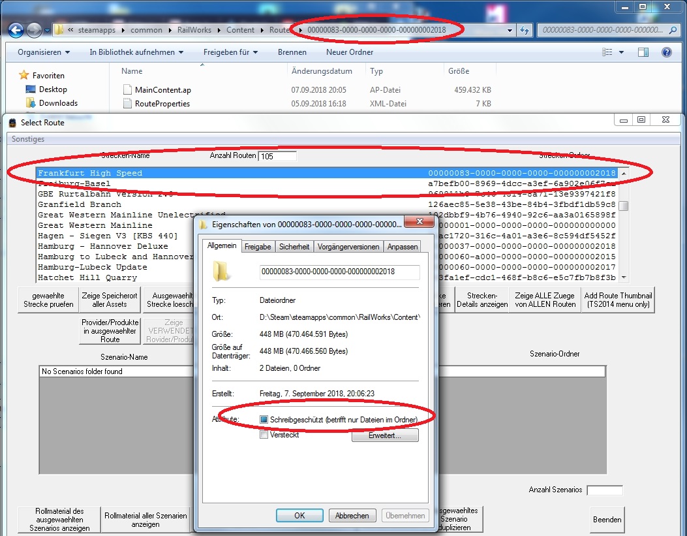This screenshot has height=536, width=687.
Task: Click the blue help question mark icon
Action: [666, 52]
